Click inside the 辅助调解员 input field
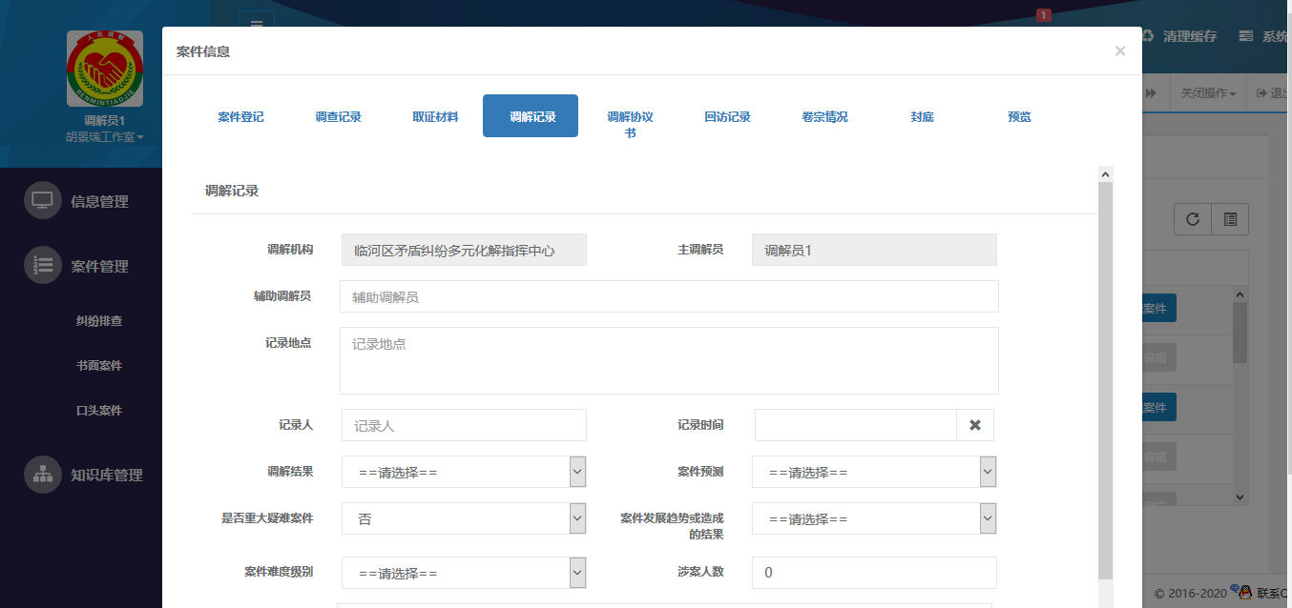This screenshot has height=608, width=1292. [668, 296]
